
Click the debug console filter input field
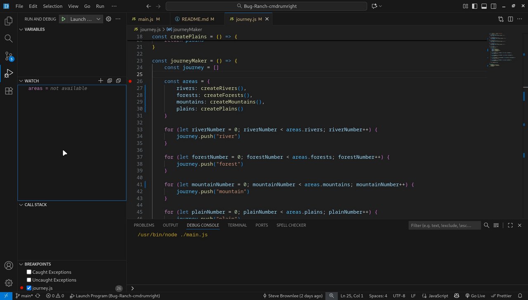(444, 226)
